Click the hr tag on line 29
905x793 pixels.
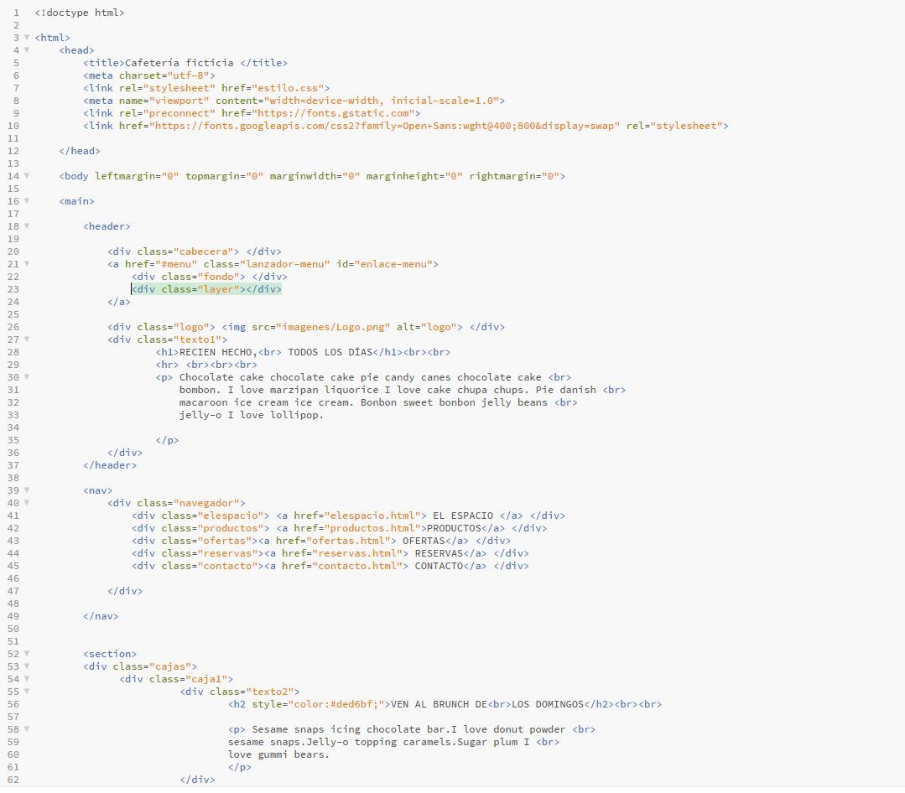(x=168, y=365)
